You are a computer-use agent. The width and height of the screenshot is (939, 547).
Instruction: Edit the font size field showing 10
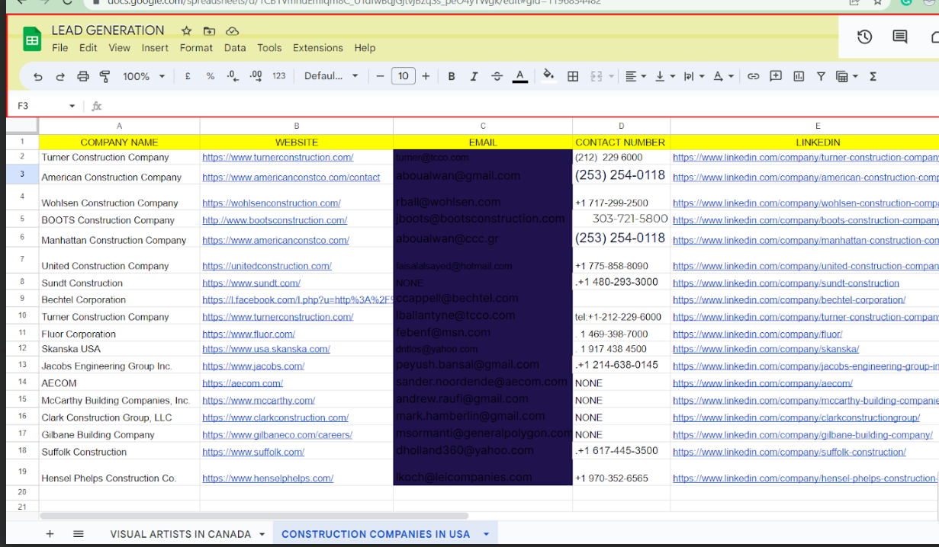[403, 76]
